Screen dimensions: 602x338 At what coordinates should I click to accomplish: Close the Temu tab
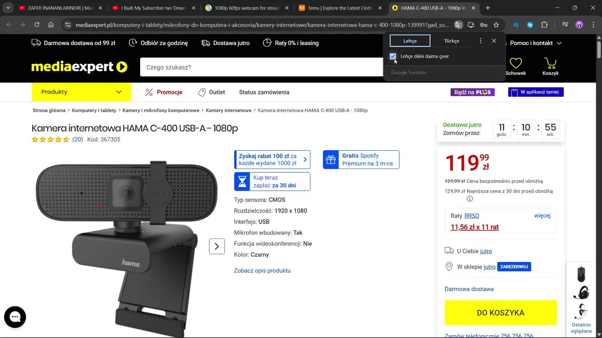(379, 8)
